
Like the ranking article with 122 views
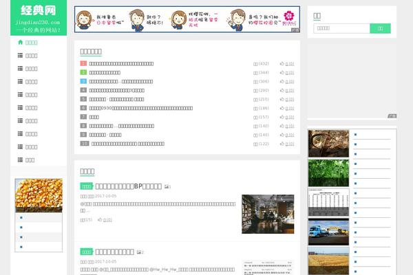click(287, 144)
